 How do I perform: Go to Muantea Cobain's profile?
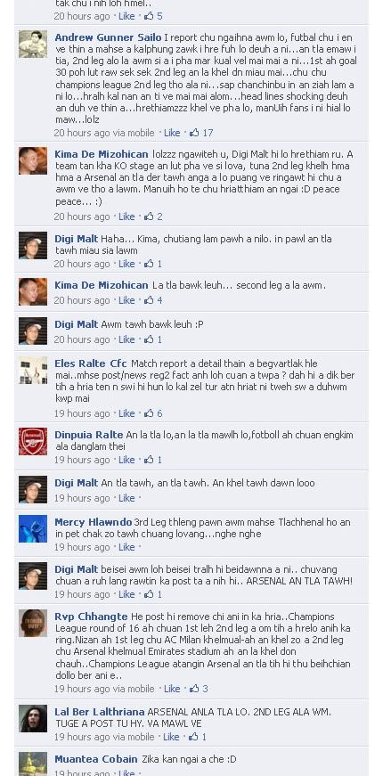coord(96,759)
